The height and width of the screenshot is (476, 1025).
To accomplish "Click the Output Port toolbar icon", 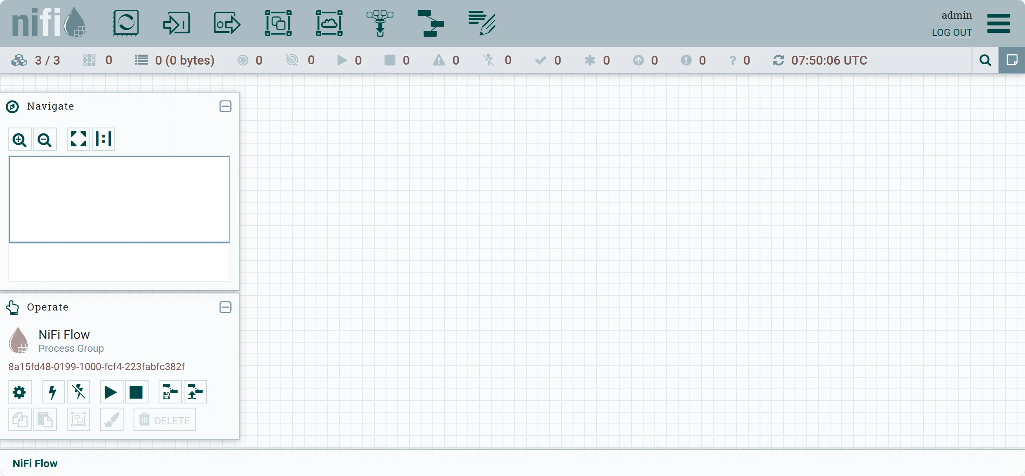I will 227,23.
